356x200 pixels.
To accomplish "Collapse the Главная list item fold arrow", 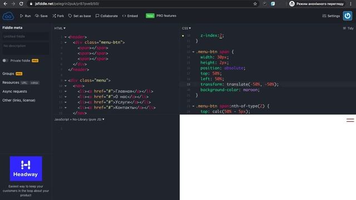I will point(66,91).
